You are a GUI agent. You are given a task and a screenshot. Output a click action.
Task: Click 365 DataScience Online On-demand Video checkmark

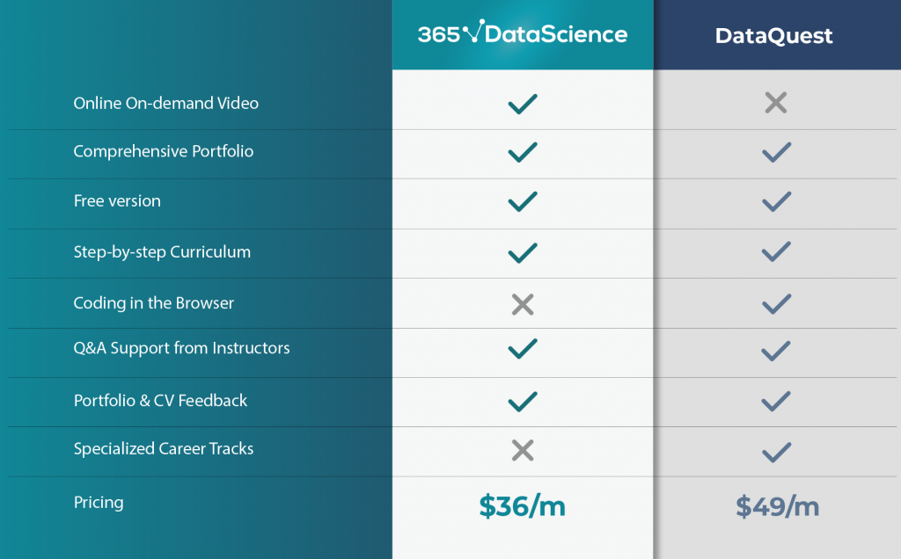[x=523, y=104]
